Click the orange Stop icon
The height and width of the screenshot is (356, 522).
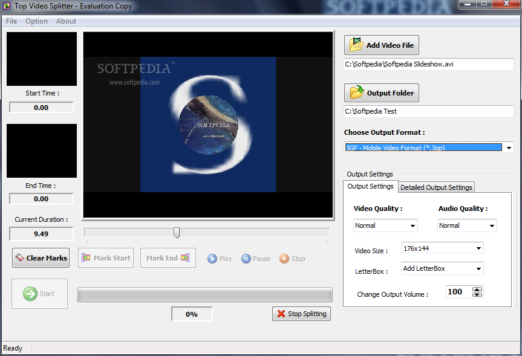click(x=284, y=259)
